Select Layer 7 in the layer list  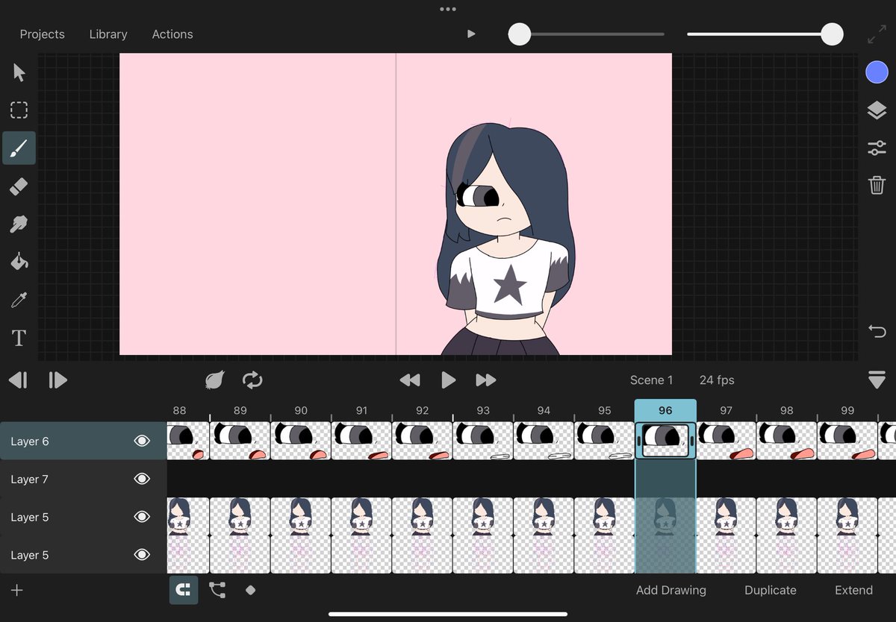click(x=83, y=479)
